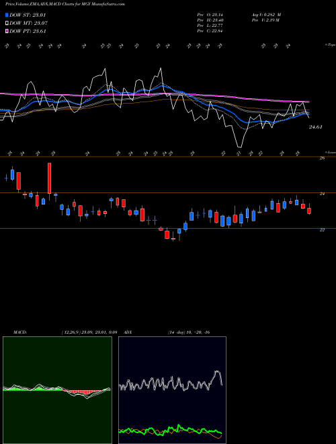Click the last red candlestick on the right
336x444 pixels.
(x=309, y=211)
